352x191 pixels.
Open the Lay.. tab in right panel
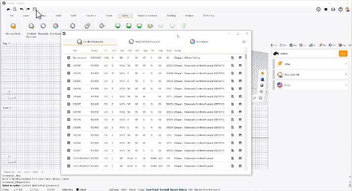click(342, 45)
